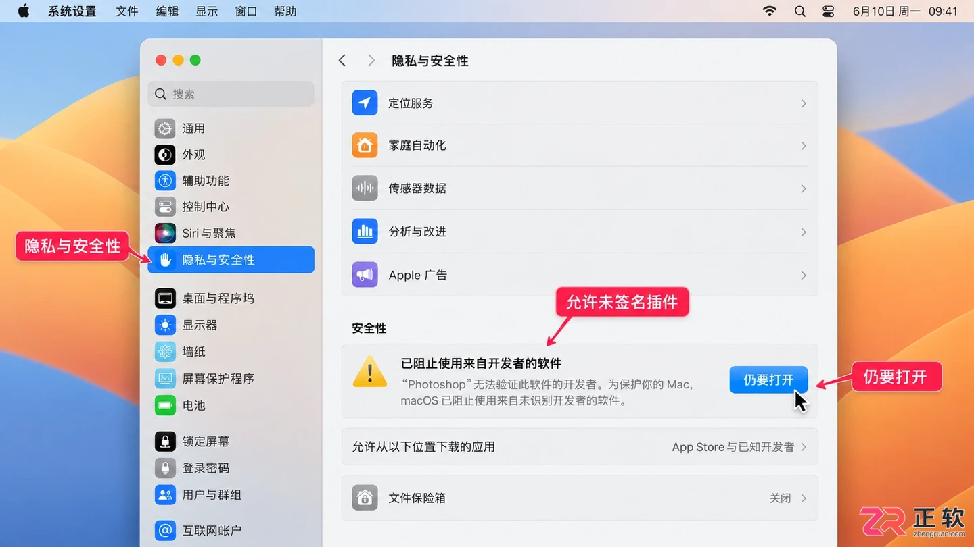This screenshot has width=974, height=547.
Task: Open the 编辑 menu
Action: [x=167, y=11]
